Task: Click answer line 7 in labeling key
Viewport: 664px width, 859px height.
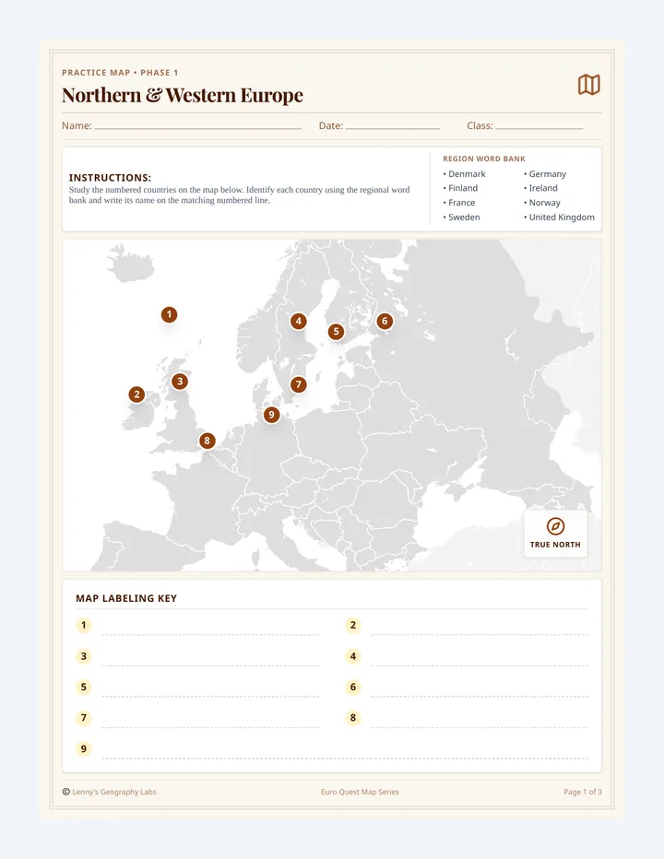Action: [210, 720]
